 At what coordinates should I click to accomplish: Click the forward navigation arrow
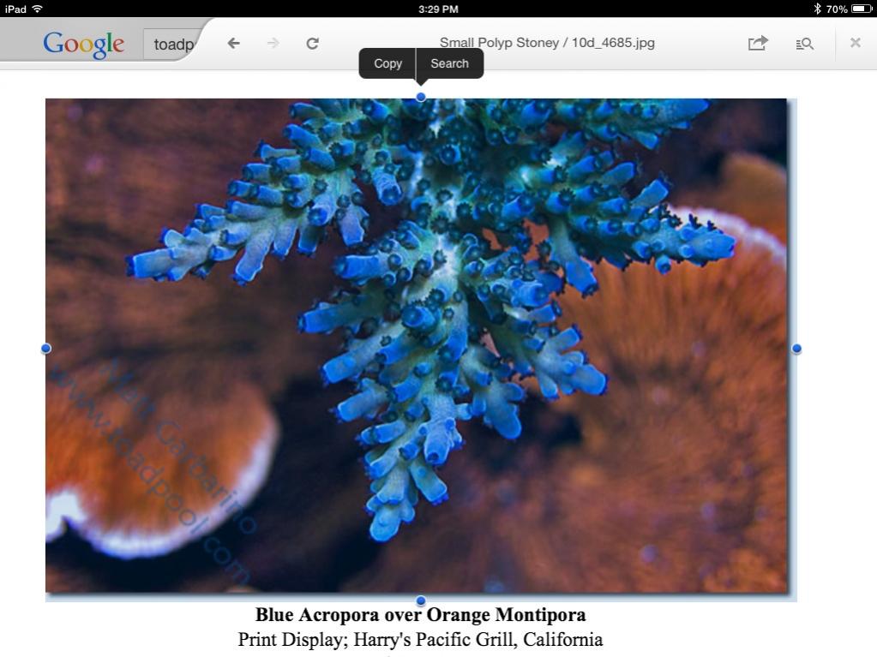point(273,43)
